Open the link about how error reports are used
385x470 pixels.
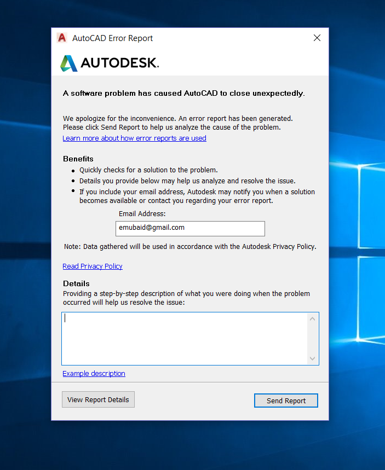pos(134,138)
